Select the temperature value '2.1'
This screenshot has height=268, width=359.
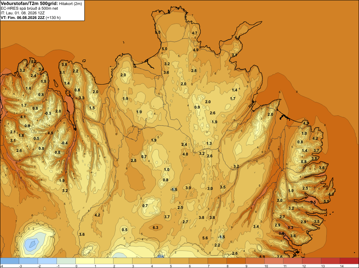13,132
